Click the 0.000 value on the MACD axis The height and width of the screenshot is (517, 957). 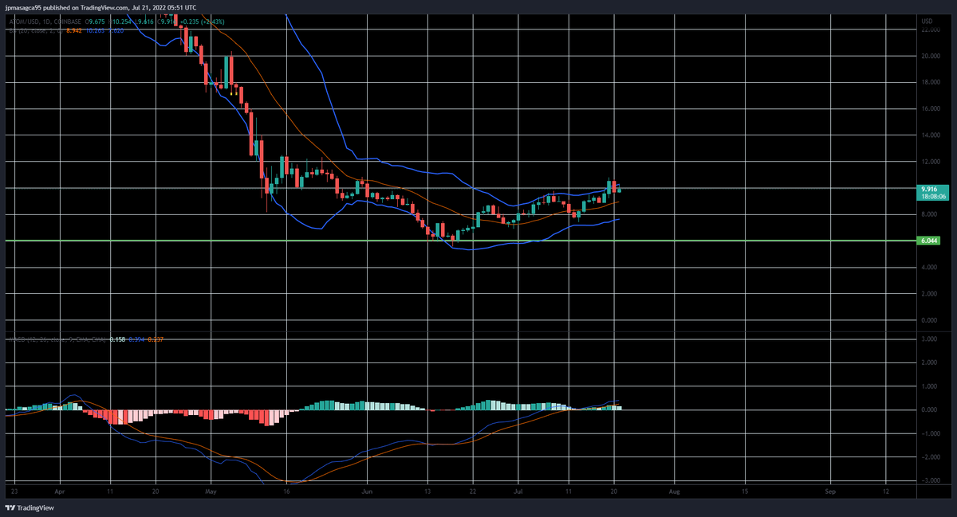(930, 409)
